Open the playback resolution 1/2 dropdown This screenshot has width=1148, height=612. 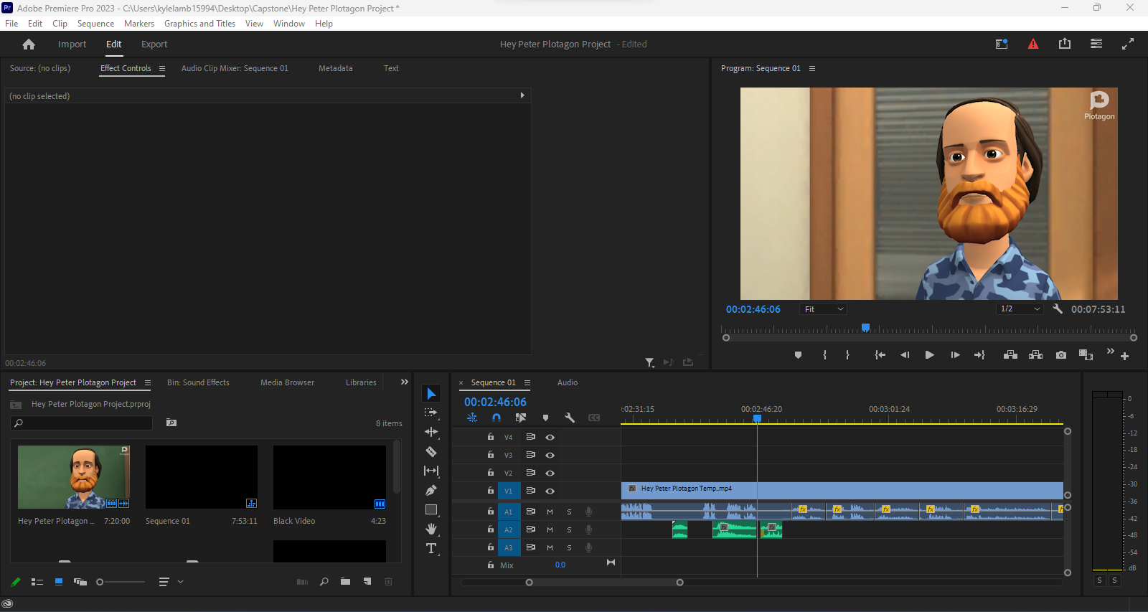click(1020, 309)
